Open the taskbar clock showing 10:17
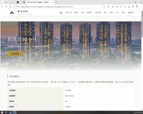This screenshot has height=114, width=143. point(139,113)
